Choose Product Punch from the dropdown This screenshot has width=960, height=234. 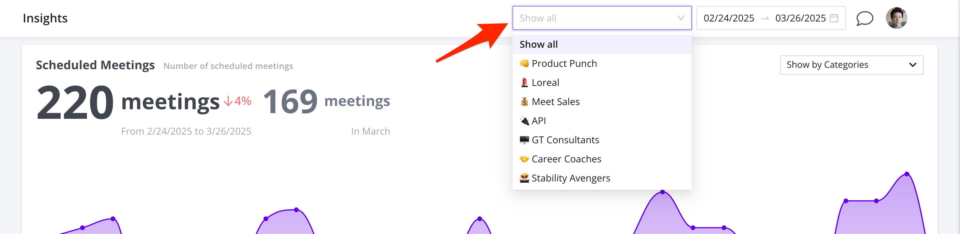(x=564, y=64)
